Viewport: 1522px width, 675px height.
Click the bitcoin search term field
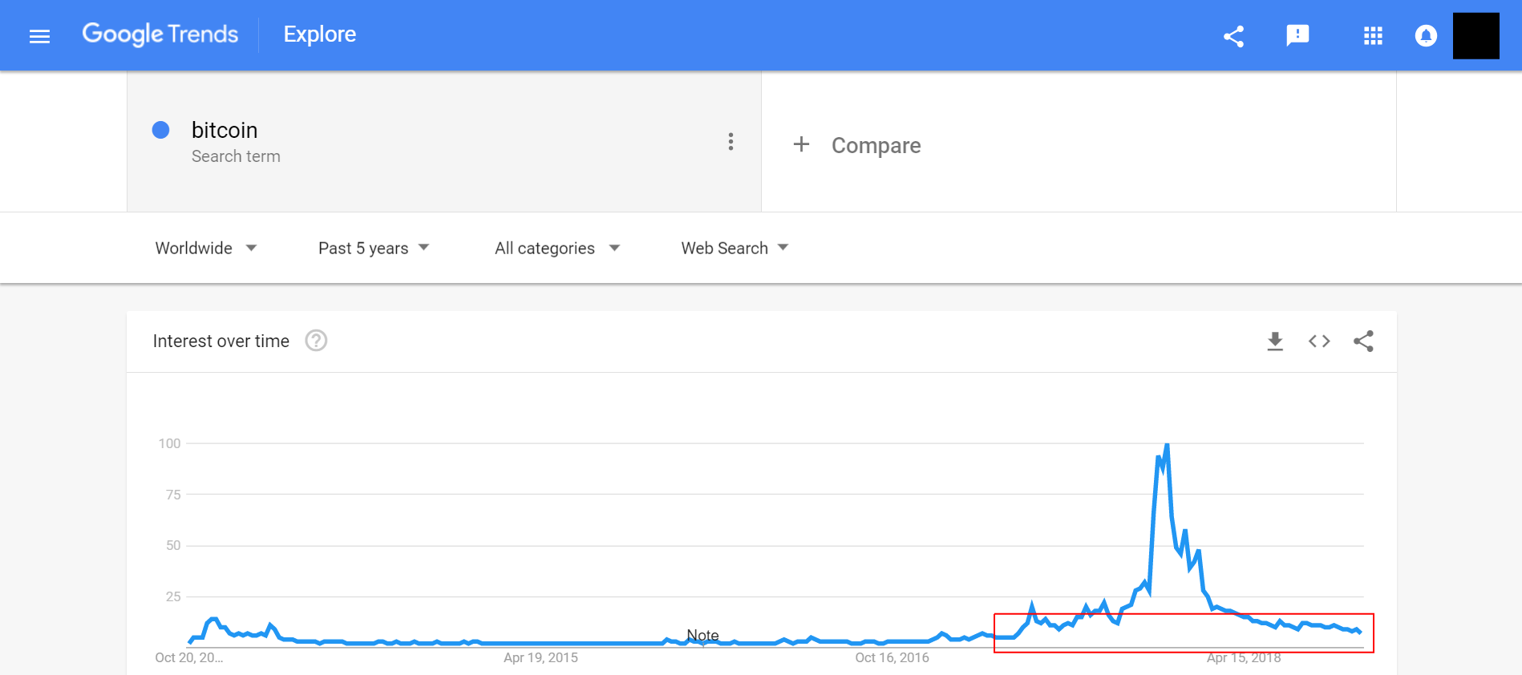[443, 142]
